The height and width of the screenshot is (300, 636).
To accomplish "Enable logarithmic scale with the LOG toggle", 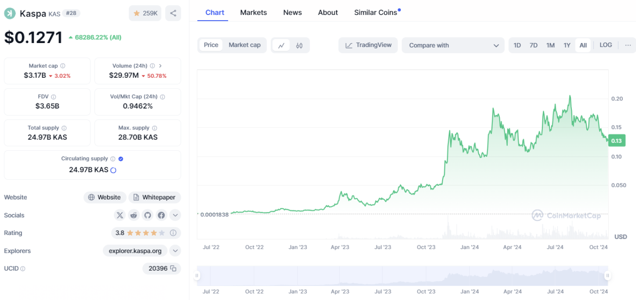I will [605, 45].
